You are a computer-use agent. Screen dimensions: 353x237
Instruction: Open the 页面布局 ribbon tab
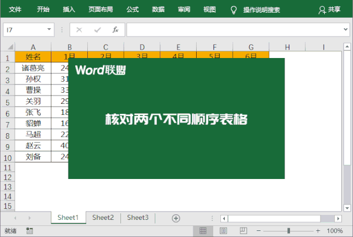101,9
